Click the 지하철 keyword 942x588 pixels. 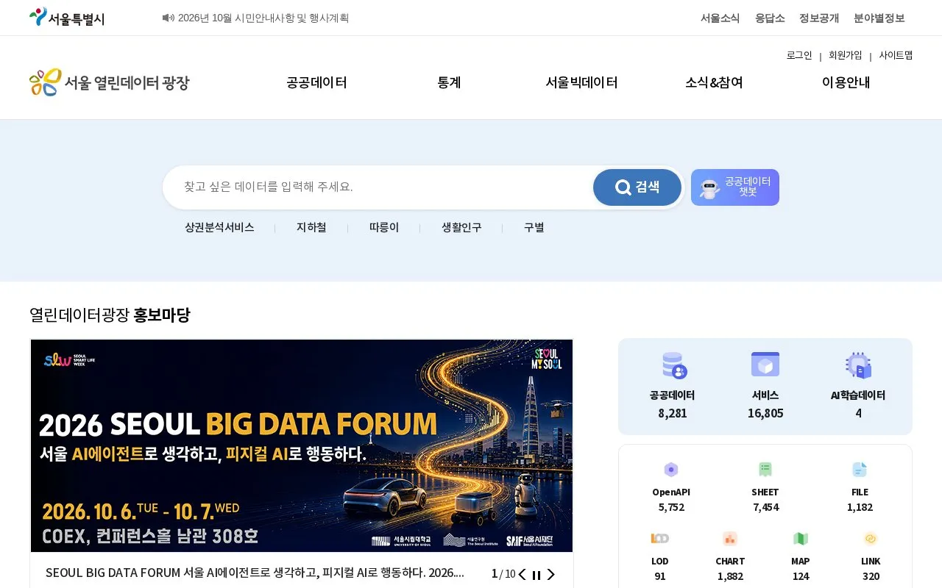coord(311,228)
